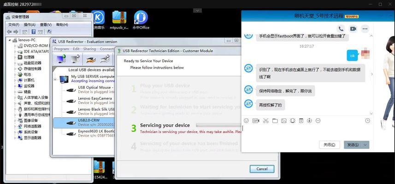The image size is (395, 184).
Task: Click the chat scrollbar down arrow
Action: (371, 114)
